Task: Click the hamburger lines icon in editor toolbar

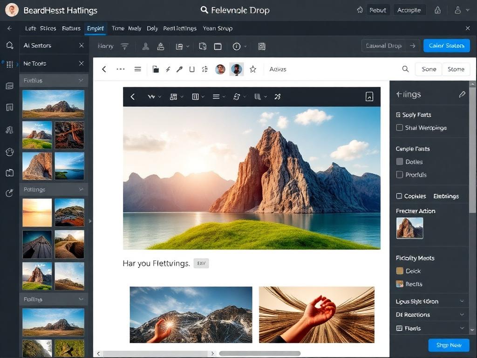Action: pyautogui.click(x=138, y=69)
